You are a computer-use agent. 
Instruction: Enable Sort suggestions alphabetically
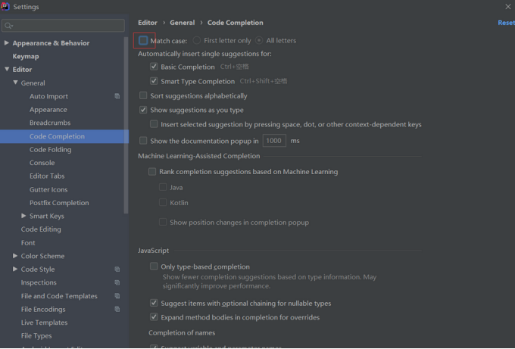(x=143, y=95)
